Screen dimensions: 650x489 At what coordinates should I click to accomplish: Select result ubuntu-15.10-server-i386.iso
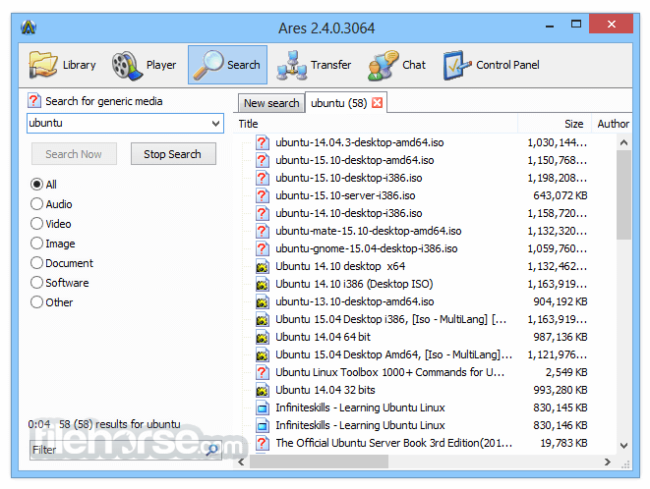coord(345,195)
